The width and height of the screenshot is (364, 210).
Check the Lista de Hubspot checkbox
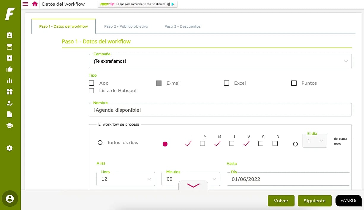tap(91, 91)
